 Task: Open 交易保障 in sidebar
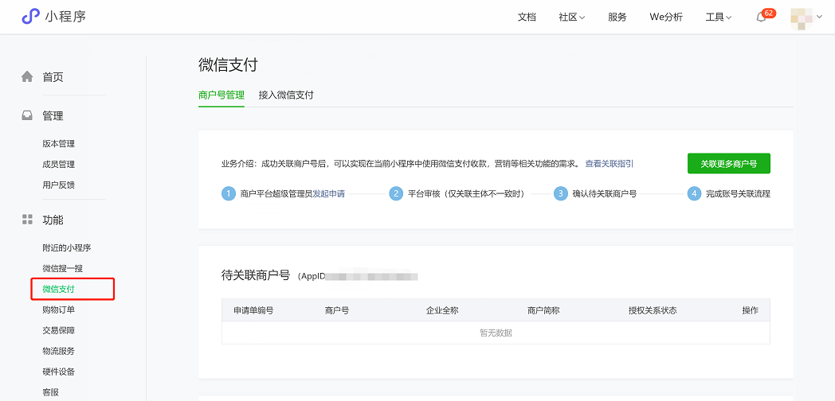tap(59, 330)
